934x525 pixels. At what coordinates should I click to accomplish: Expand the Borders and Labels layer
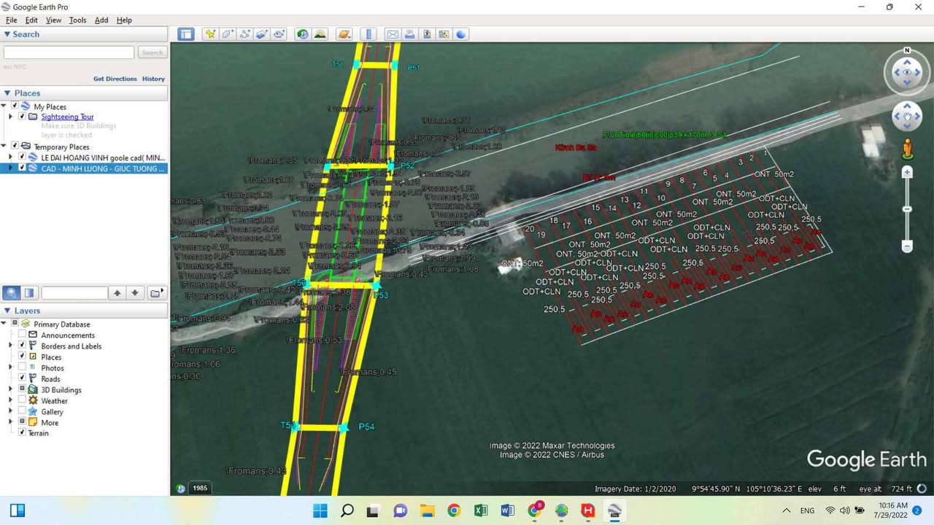coord(11,346)
